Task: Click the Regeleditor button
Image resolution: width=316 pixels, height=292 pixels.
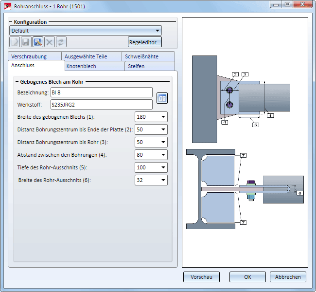Action: tap(145, 42)
